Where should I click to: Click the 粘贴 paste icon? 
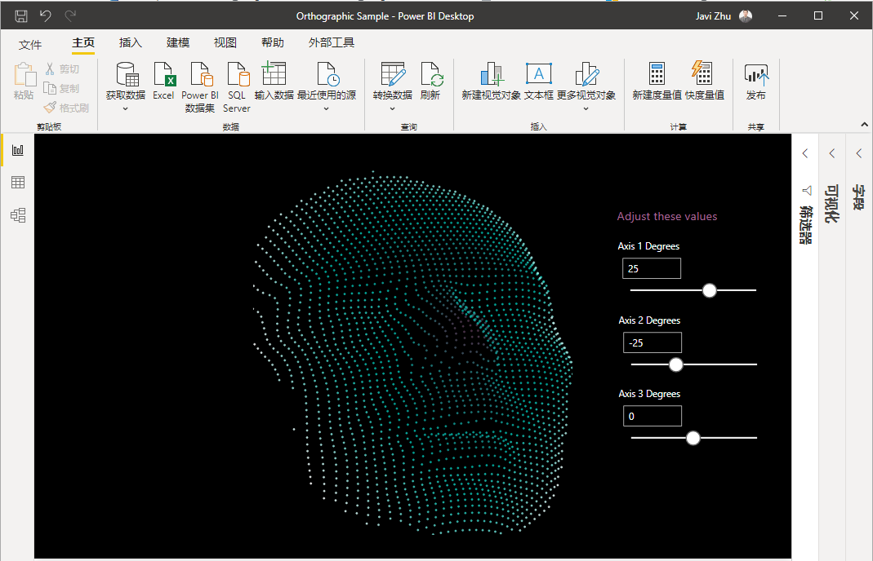pyautogui.click(x=24, y=74)
